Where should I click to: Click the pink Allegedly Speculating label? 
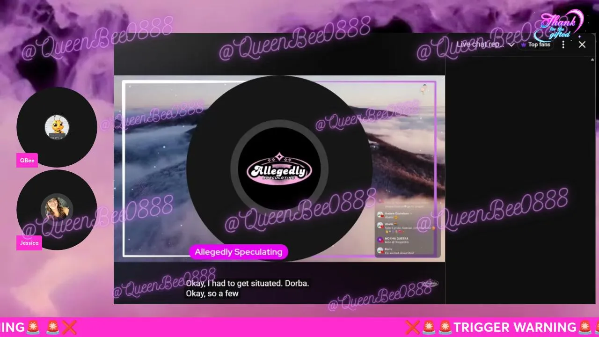(x=238, y=252)
